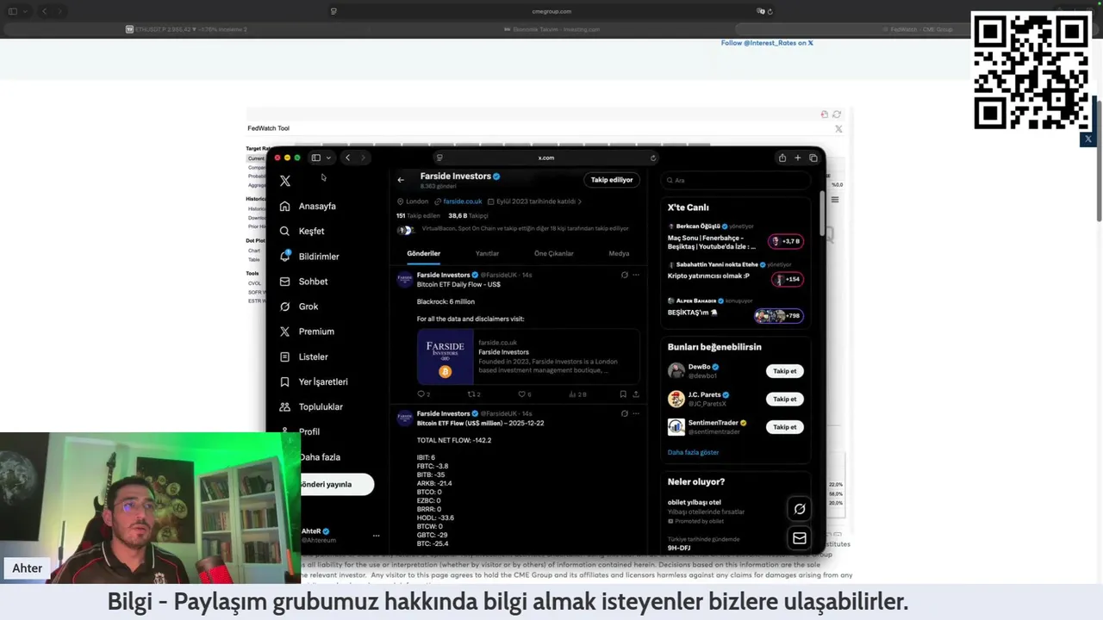Click Grok icon on the 2025-12-22 ETF Flow post
This screenshot has height=620, width=1103.
624,413
